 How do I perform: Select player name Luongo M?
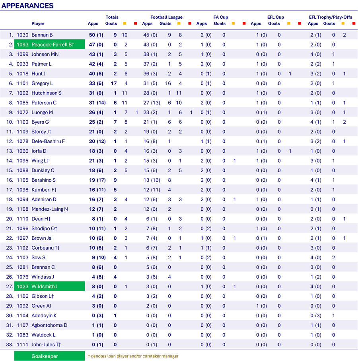(42, 113)
